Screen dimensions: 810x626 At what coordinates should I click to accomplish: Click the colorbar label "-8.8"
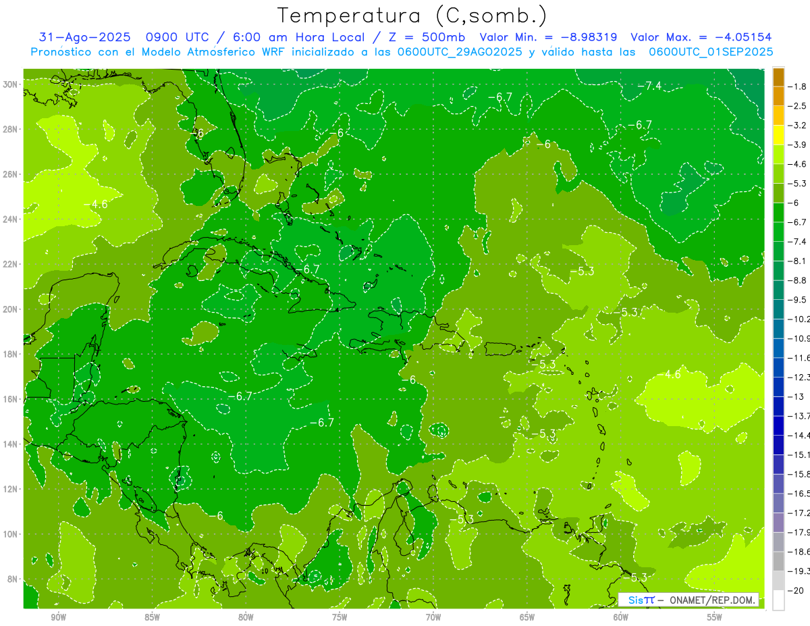[x=797, y=280]
